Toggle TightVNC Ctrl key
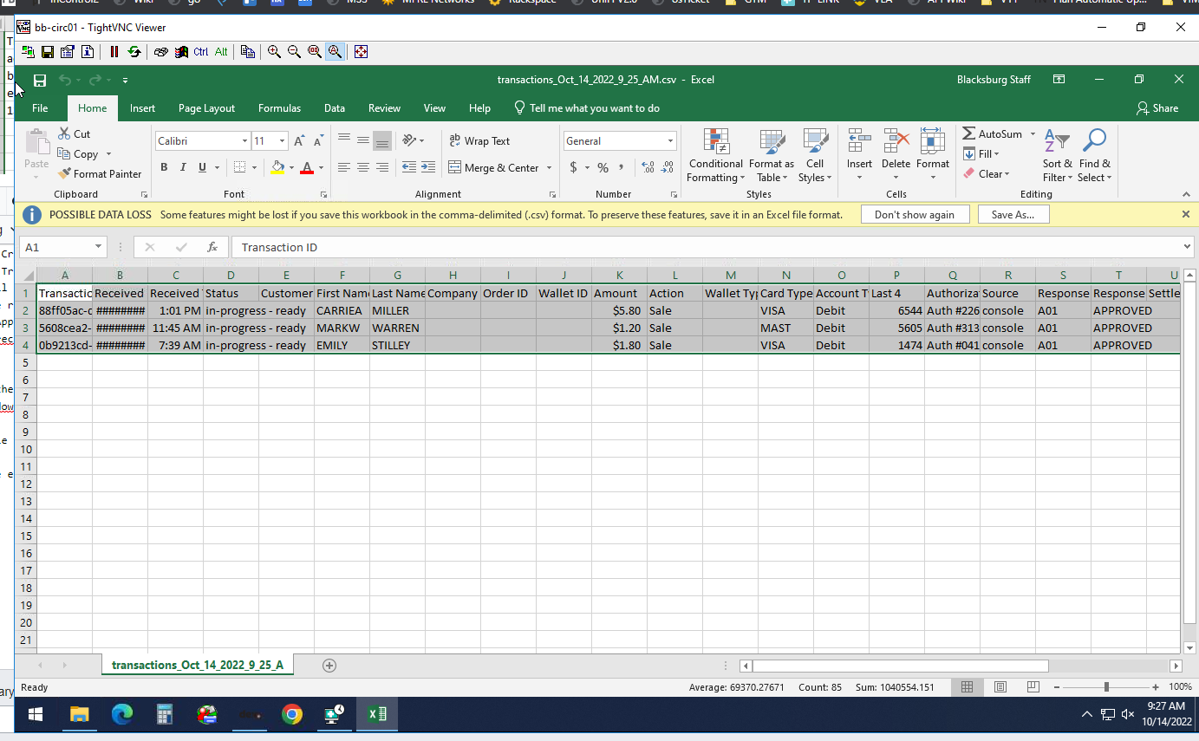Viewport: 1199px width, 741px height. (200, 52)
